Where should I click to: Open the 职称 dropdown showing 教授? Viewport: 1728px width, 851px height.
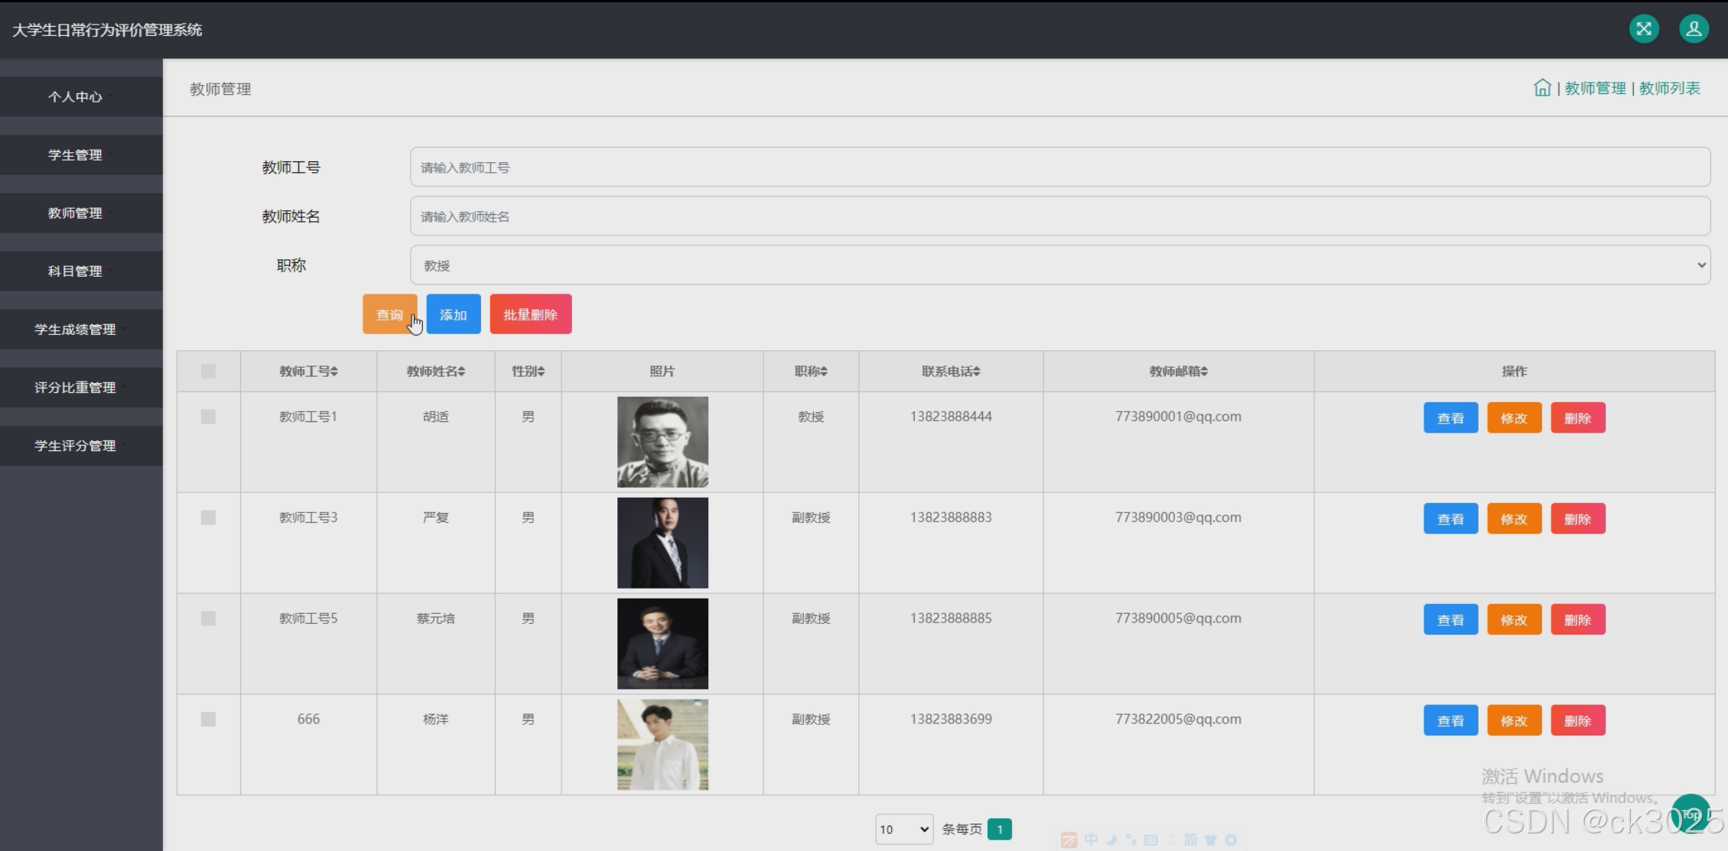pos(1059,265)
